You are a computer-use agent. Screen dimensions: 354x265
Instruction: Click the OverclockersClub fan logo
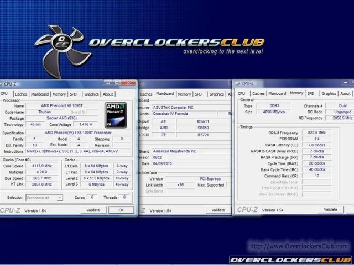click(63, 51)
